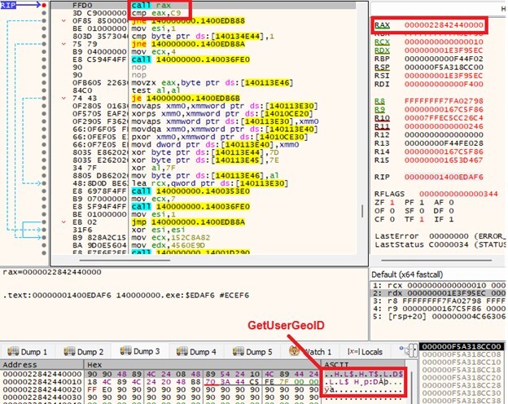Click the RBP register value 0000000000F44F02
Viewport: 508px width, 404px height.
coord(444,59)
